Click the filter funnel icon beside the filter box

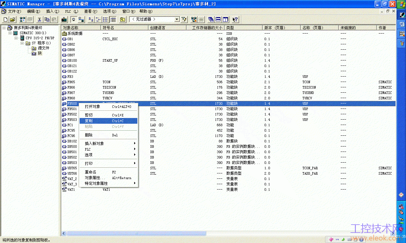[184, 20]
